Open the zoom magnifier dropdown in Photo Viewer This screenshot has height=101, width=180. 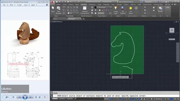point(7,97)
